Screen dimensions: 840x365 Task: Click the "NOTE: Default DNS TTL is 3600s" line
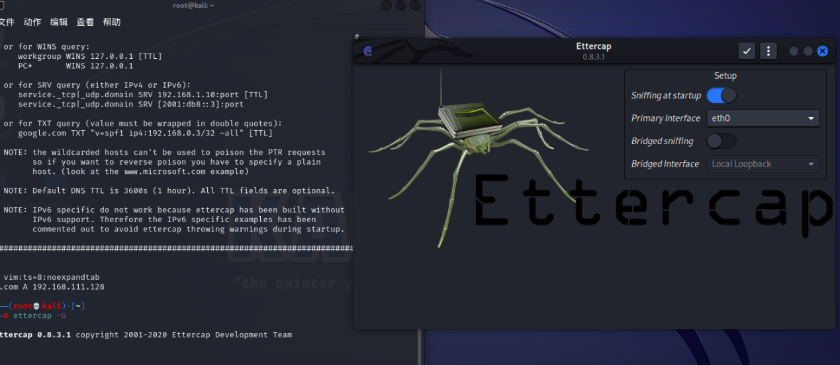169,190
